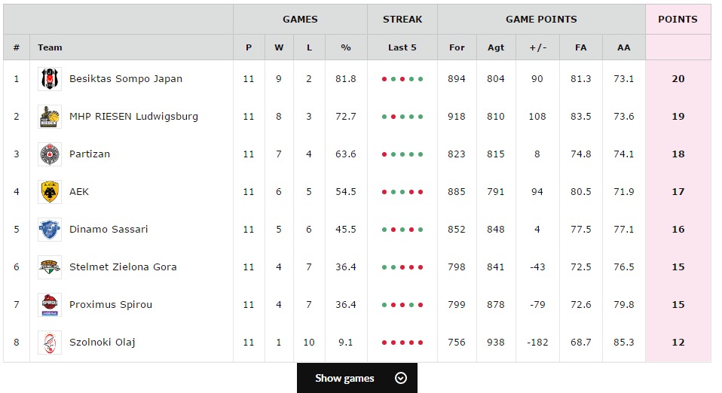Screen dimensions: 722x393
Task: Select the GAME POINTS column header
Action: [541, 20]
